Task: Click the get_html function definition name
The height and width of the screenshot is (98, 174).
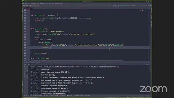Action: (x=39, y=15)
